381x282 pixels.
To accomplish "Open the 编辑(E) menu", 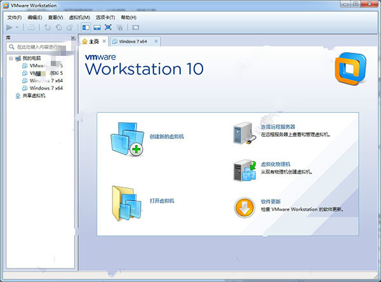I will [35, 18].
